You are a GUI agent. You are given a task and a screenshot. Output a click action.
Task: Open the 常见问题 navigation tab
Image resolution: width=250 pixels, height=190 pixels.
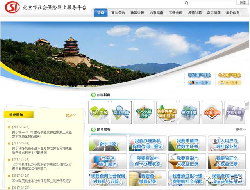[x=214, y=13]
